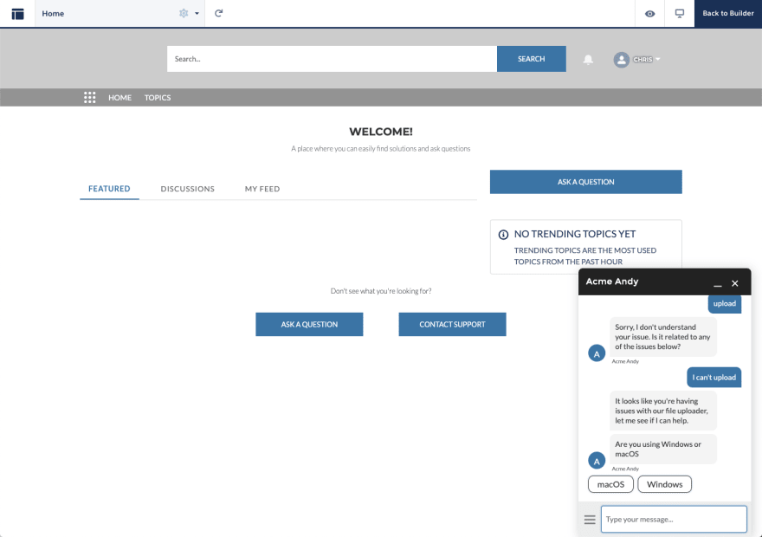Click ASK A QUESTION sidebar button
Screen dimensions: 762x537
click(585, 182)
